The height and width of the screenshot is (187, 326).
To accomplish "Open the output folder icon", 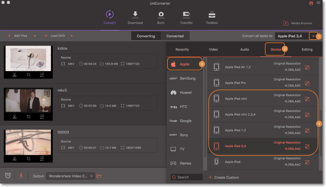I will pos(99,176).
